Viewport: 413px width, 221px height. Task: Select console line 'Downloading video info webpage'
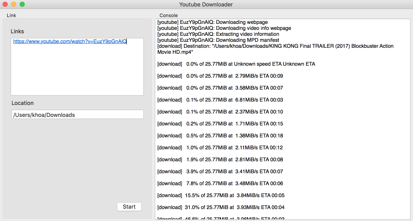(224, 28)
